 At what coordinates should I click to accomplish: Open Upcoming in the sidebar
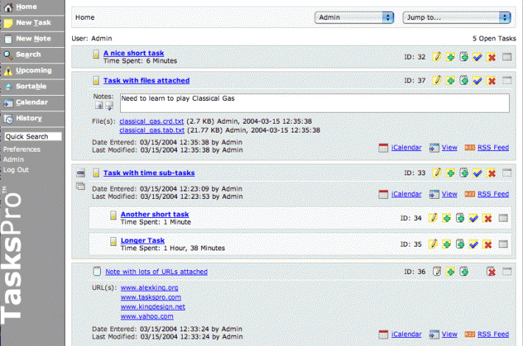[32, 71]
